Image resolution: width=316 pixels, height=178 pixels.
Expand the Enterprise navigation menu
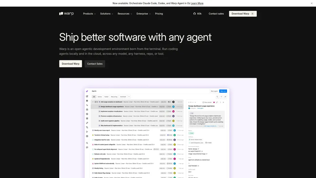143,14
